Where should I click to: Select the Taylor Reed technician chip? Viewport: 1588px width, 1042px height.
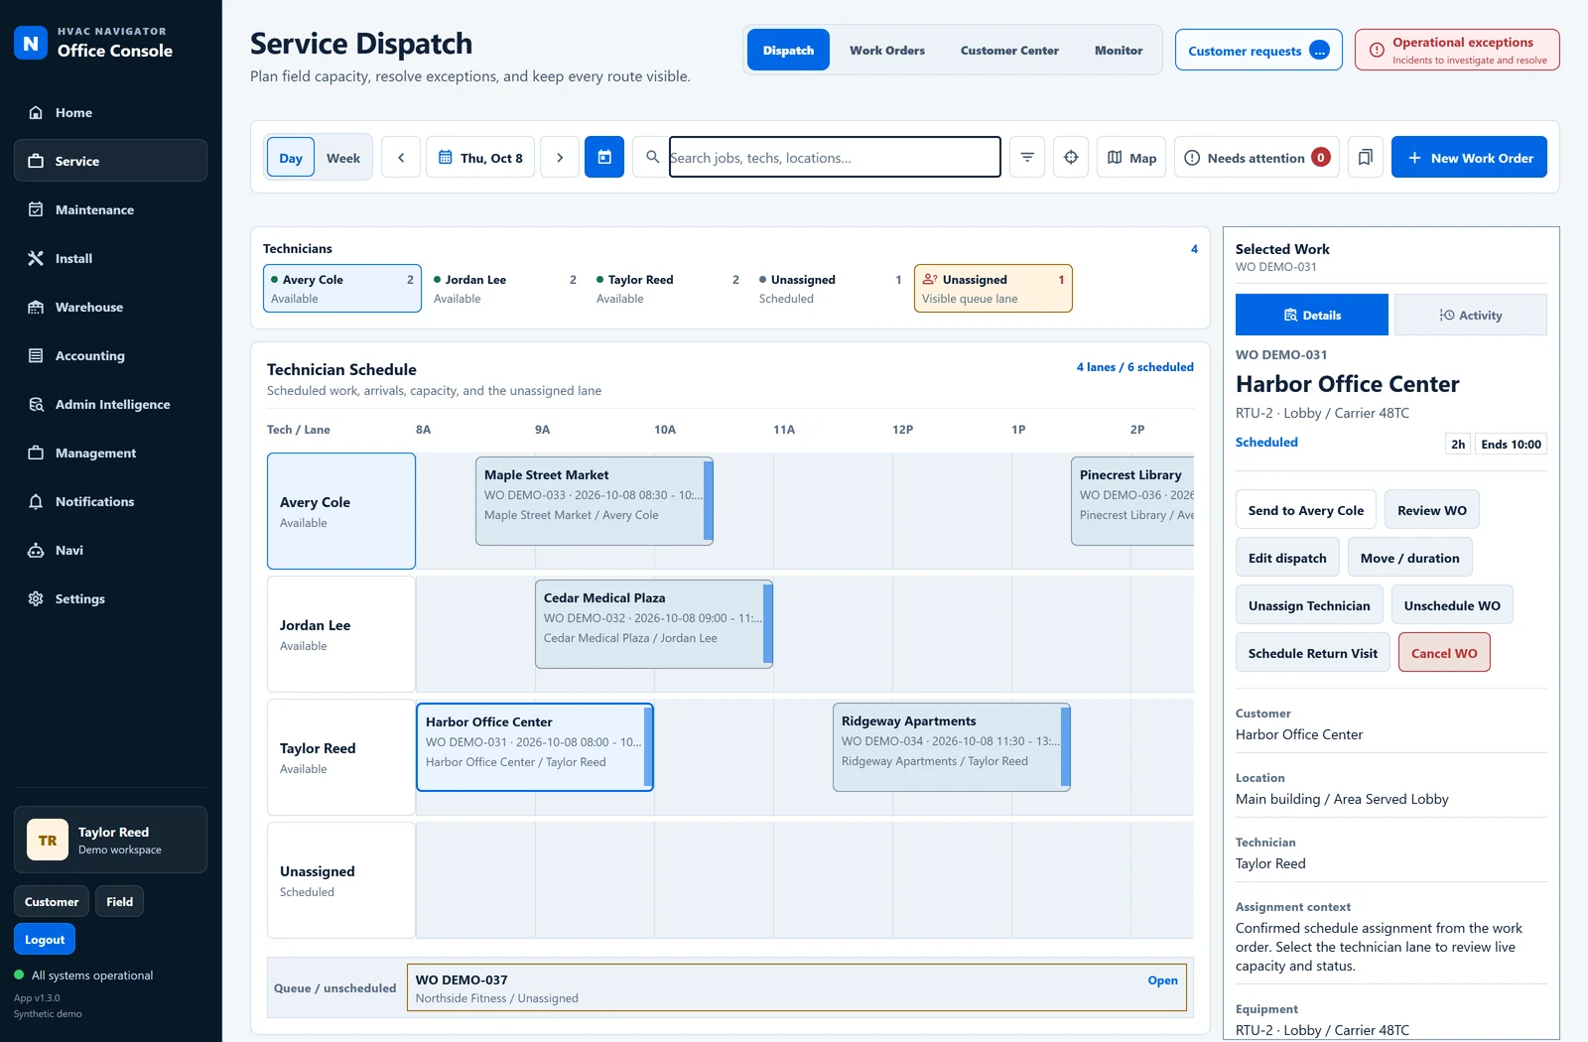[668, 289]
